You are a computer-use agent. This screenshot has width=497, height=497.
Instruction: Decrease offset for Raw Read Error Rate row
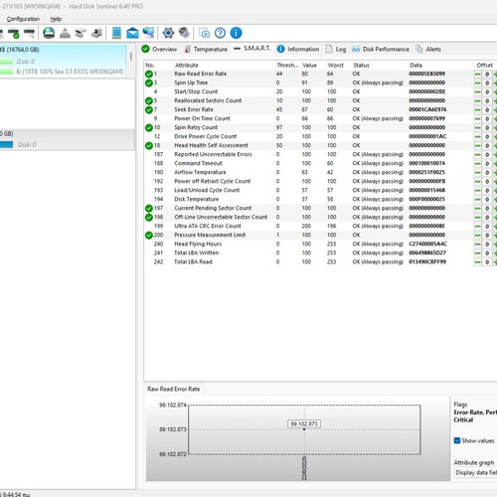(477, 75)
